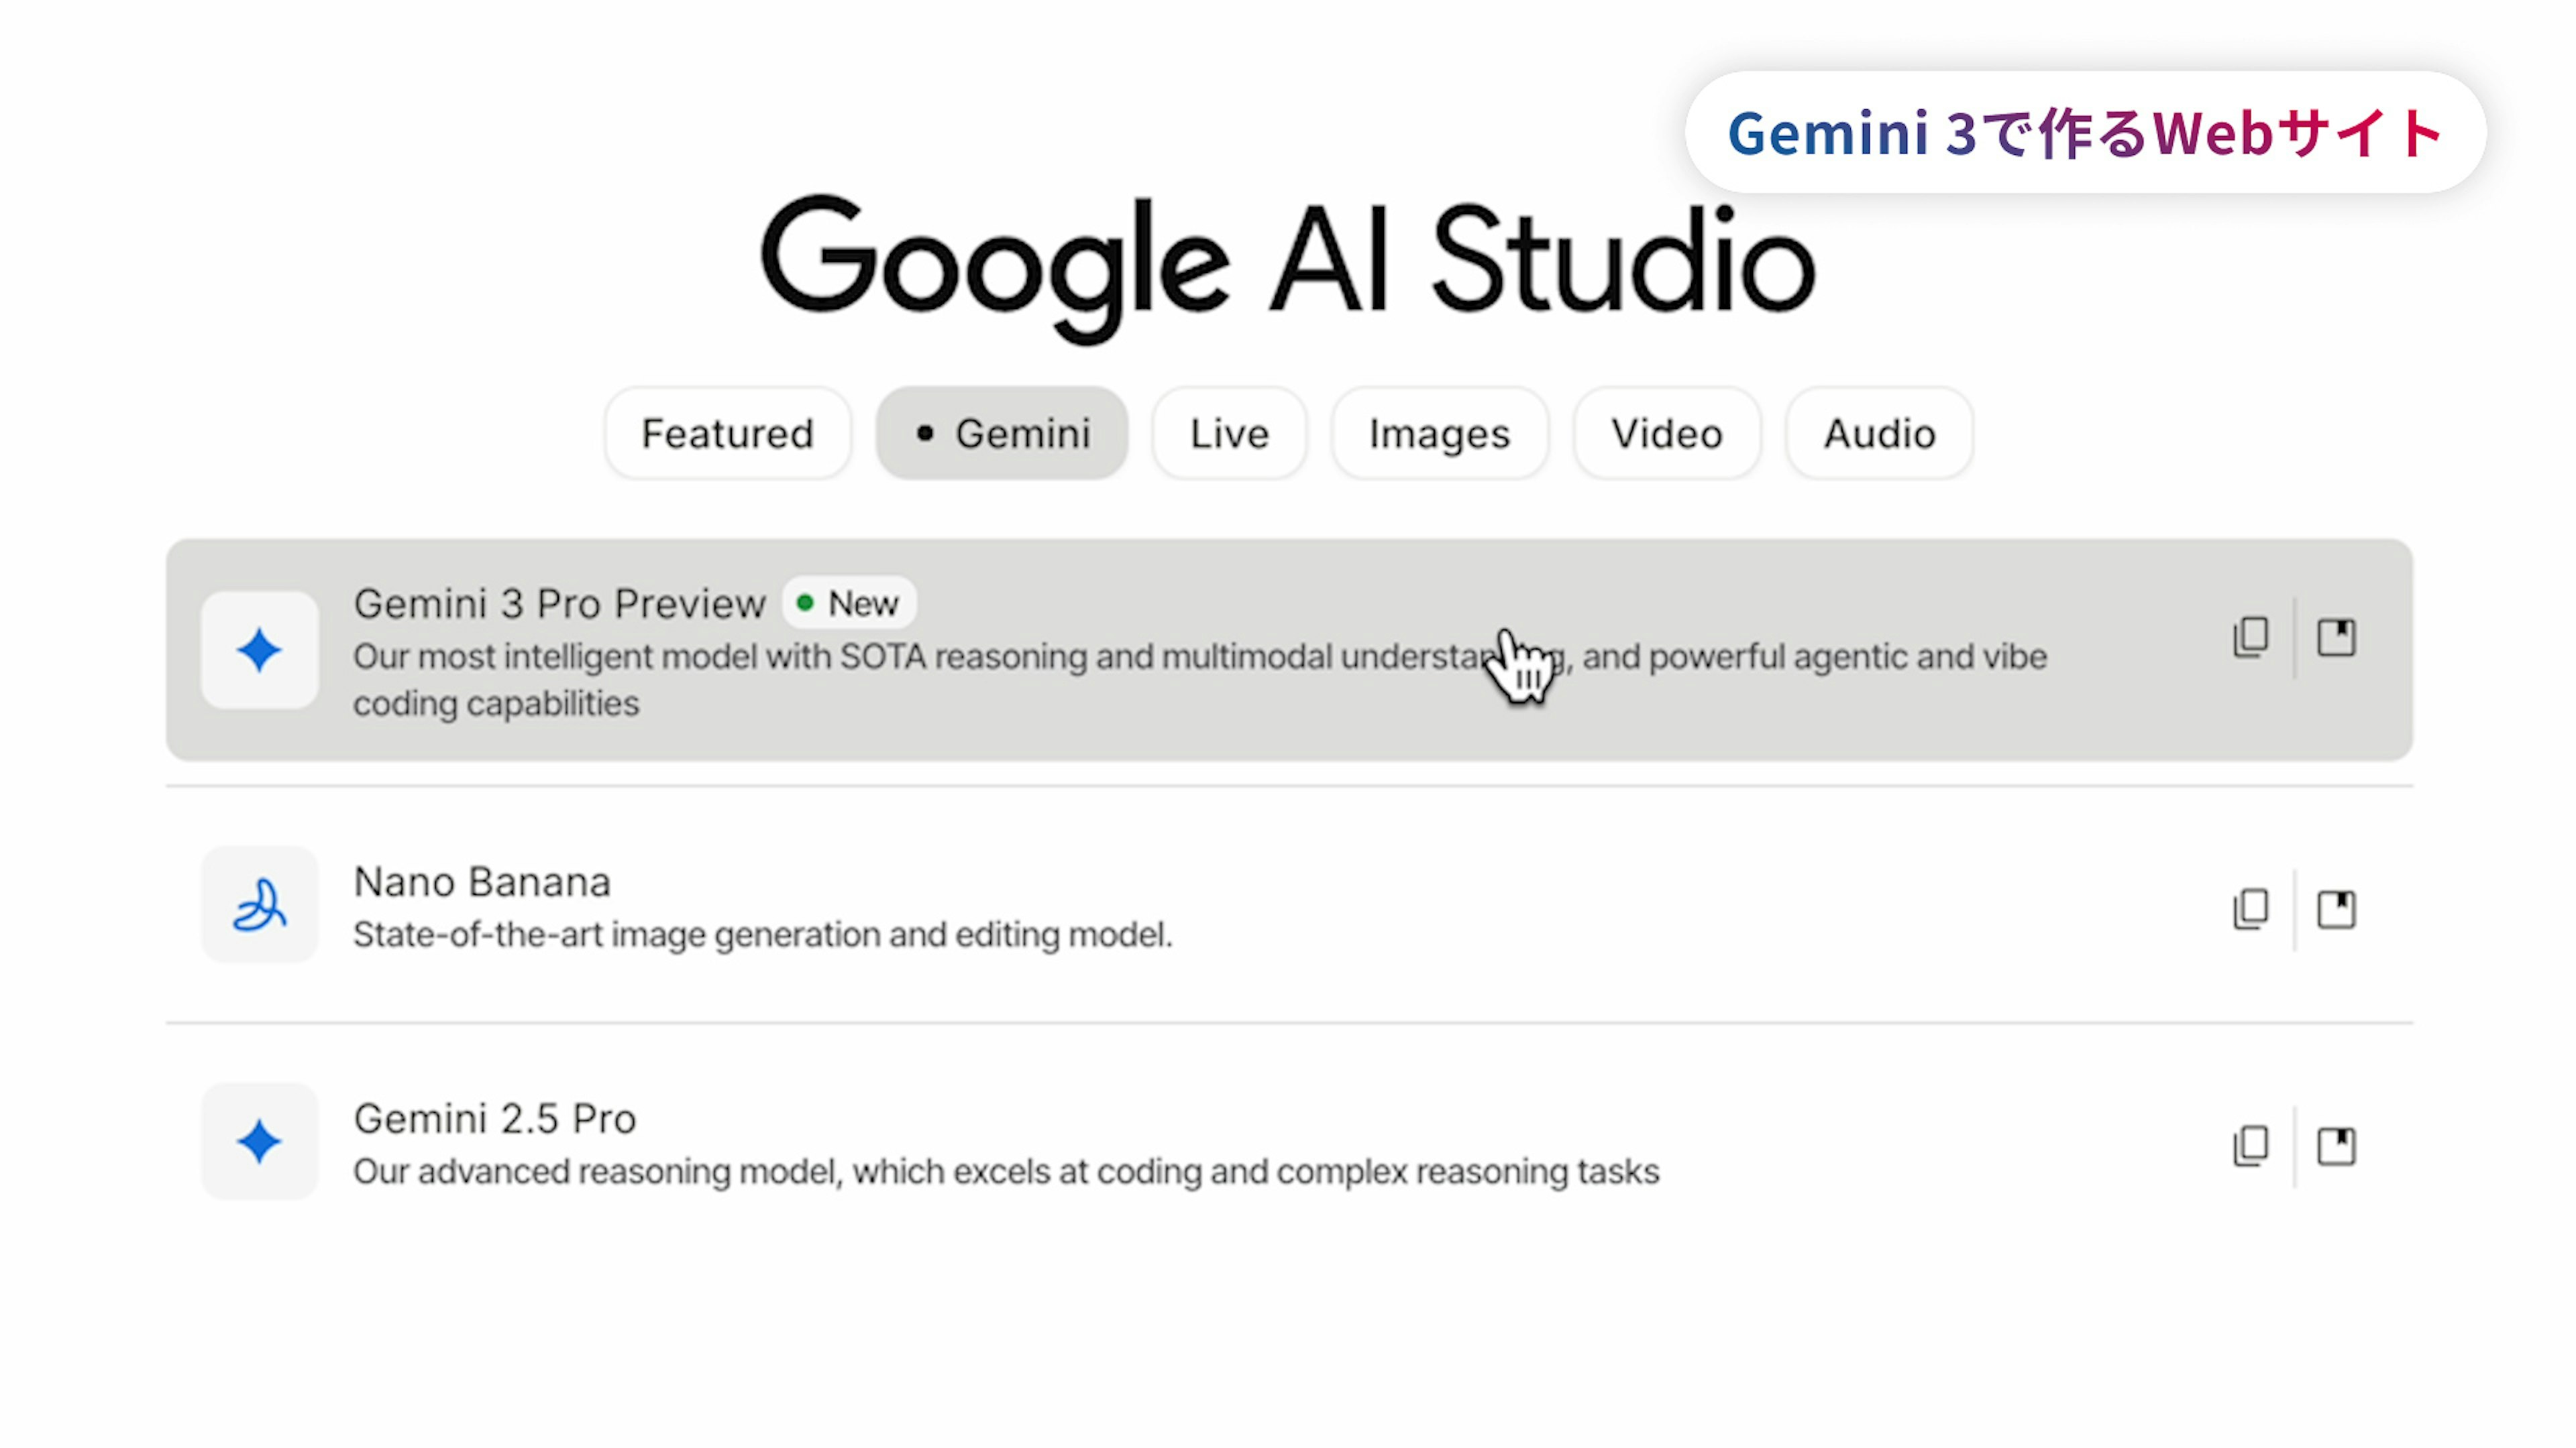This screenshot has width=2576, height=1448.
Task: Copy the Gemini 3 Pro Preview model ID
Action: coord(2250,638)
